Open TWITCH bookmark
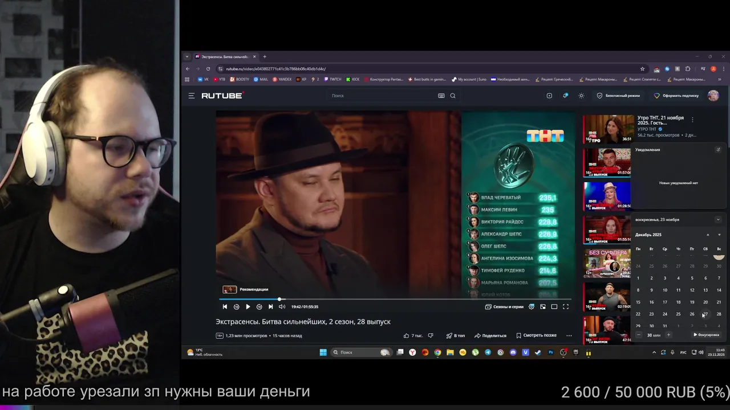730x410 pixels. click(332, 79)
